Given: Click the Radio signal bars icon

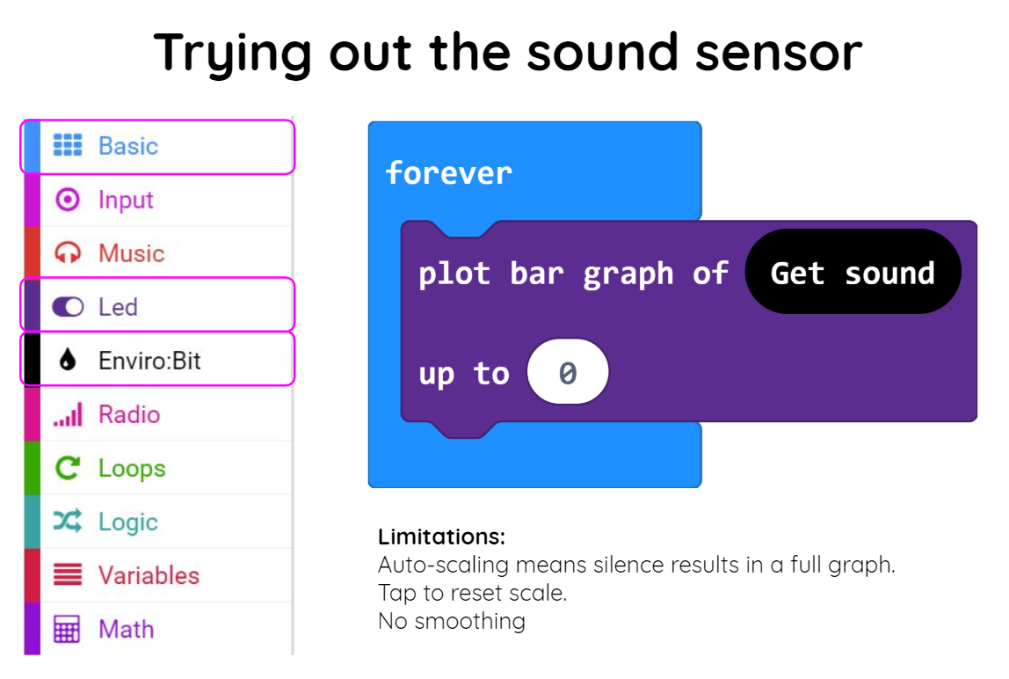Looking at the screenshot, I should click(x=68, y=414).
